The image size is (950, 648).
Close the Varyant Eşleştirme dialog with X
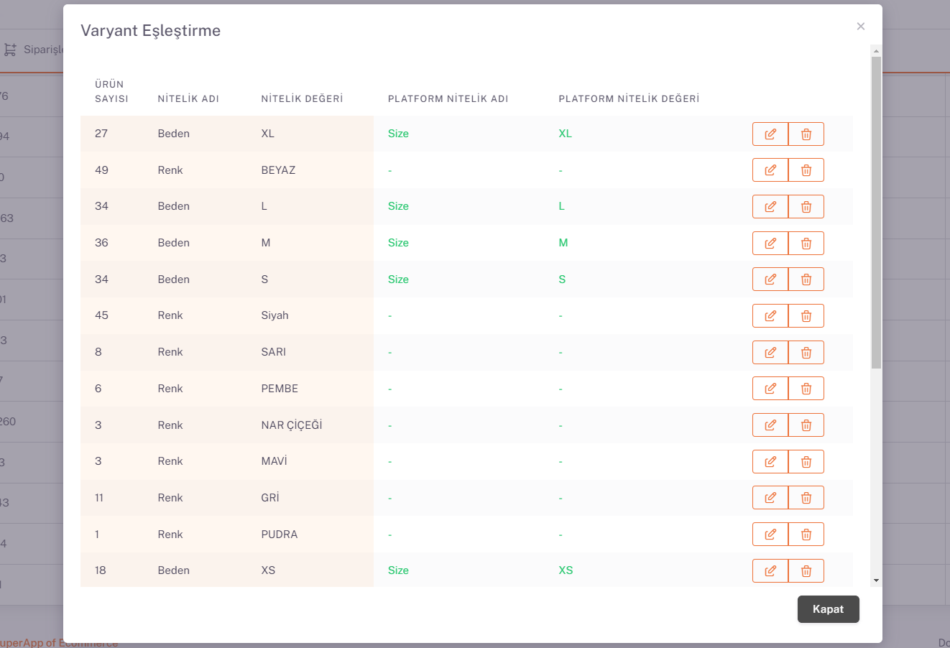[x=861, y=27]
